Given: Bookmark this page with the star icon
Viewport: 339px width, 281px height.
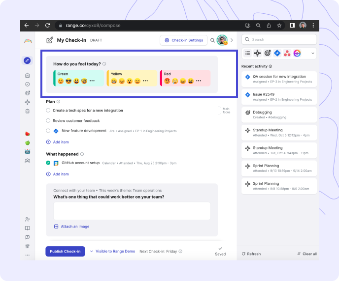Looking at the screenshot, I should [279, 26].
